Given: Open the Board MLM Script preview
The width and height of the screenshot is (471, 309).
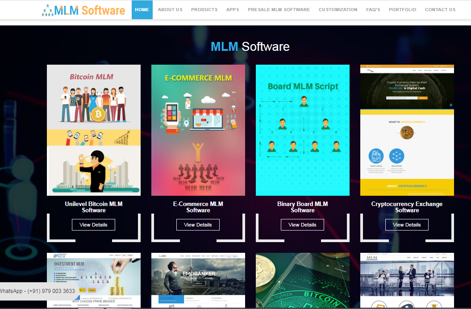Looking at the screenshot, I should point(302,129).
